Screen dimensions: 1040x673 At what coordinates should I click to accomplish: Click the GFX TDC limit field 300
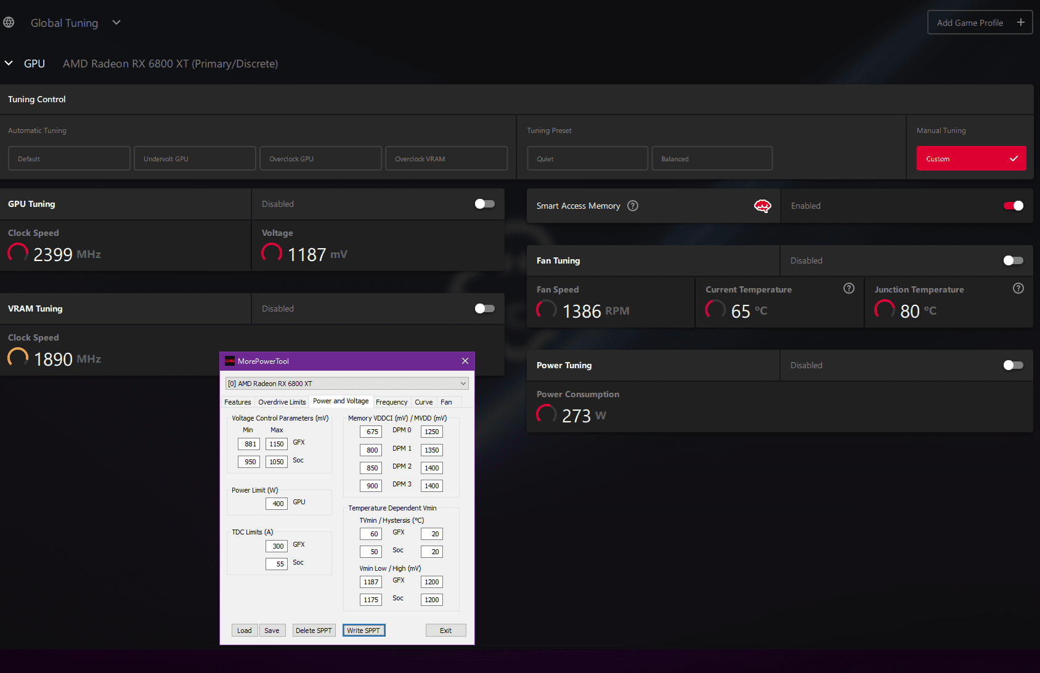277,546
